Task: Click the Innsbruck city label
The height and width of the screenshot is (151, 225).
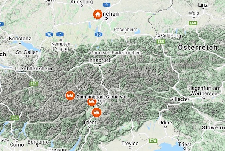Action: coord(100,60)
